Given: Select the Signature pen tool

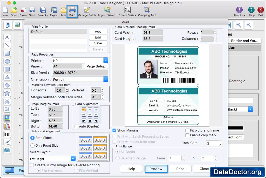Looking at the screenshot, I should [7, 142].
